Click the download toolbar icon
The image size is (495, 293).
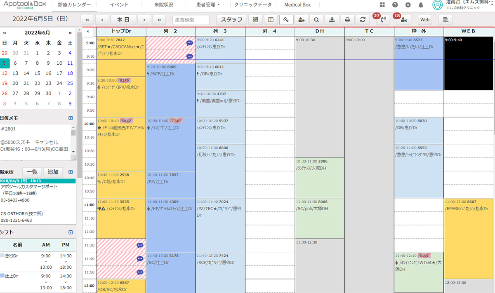click(x=332, y=19)
